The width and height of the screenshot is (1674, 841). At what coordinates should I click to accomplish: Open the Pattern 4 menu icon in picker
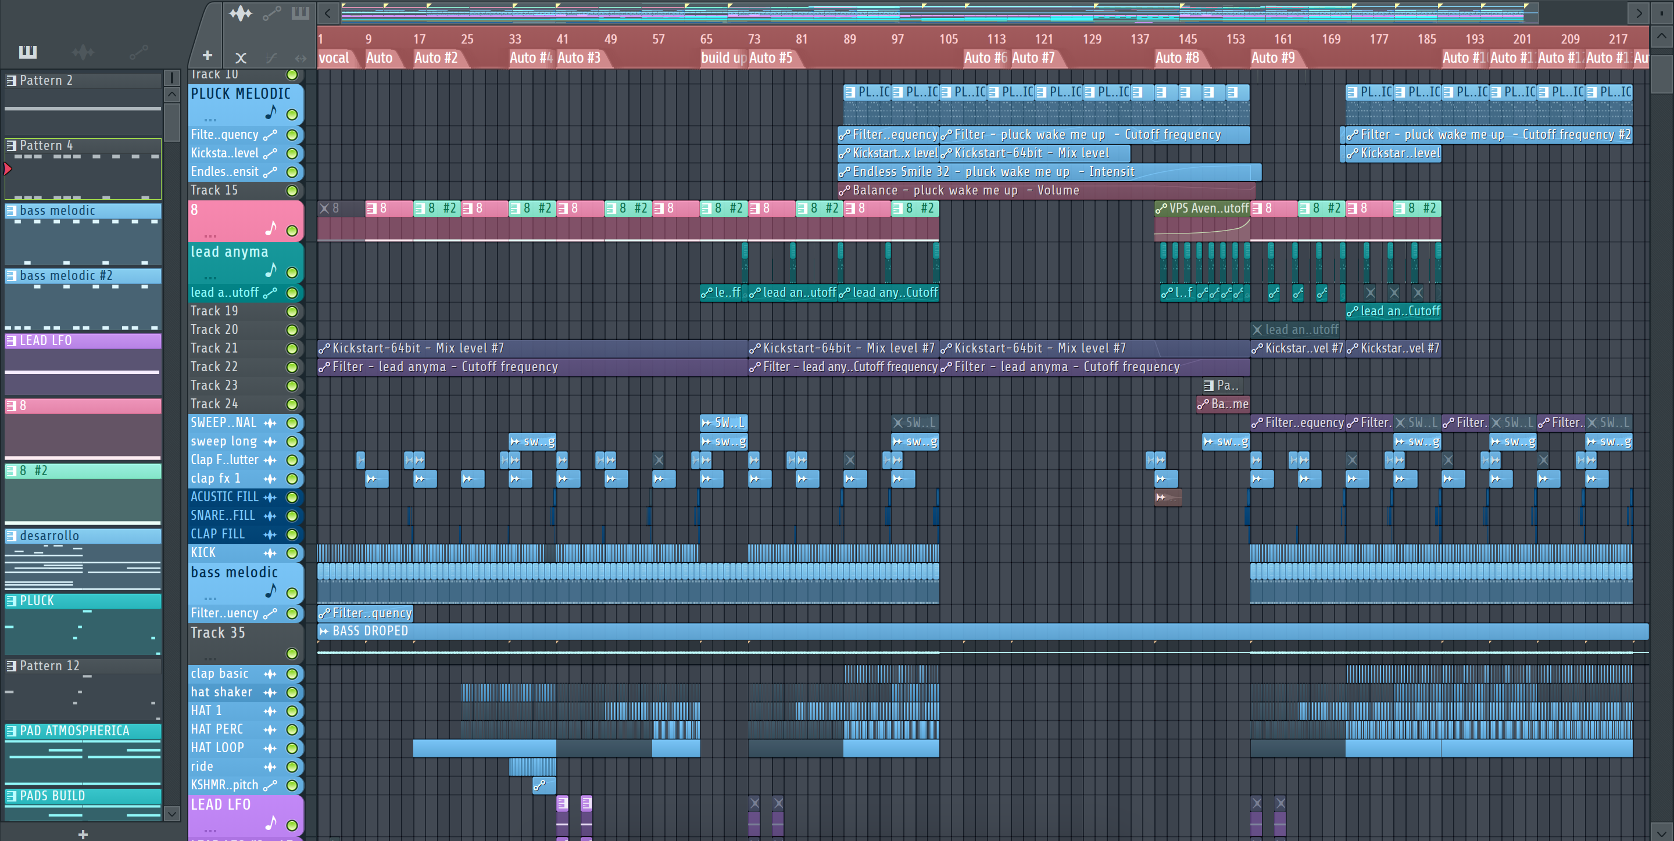coord(12,145)
